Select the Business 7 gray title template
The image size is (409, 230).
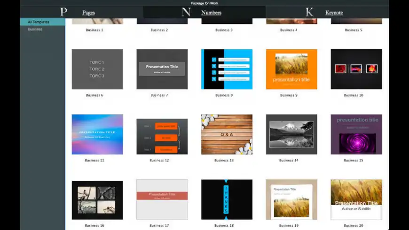point(162,69)
